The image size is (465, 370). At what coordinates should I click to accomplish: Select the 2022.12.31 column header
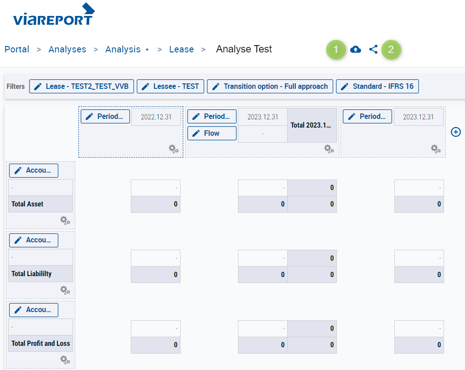pos(156,117)
